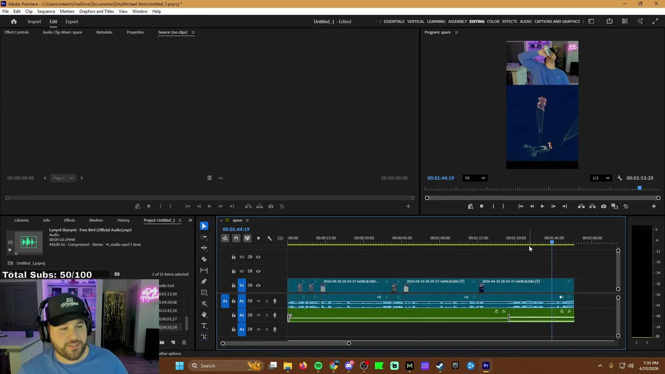Click the delete trash icon in Project panel
The image size is (665, 374).
(183, 342)
